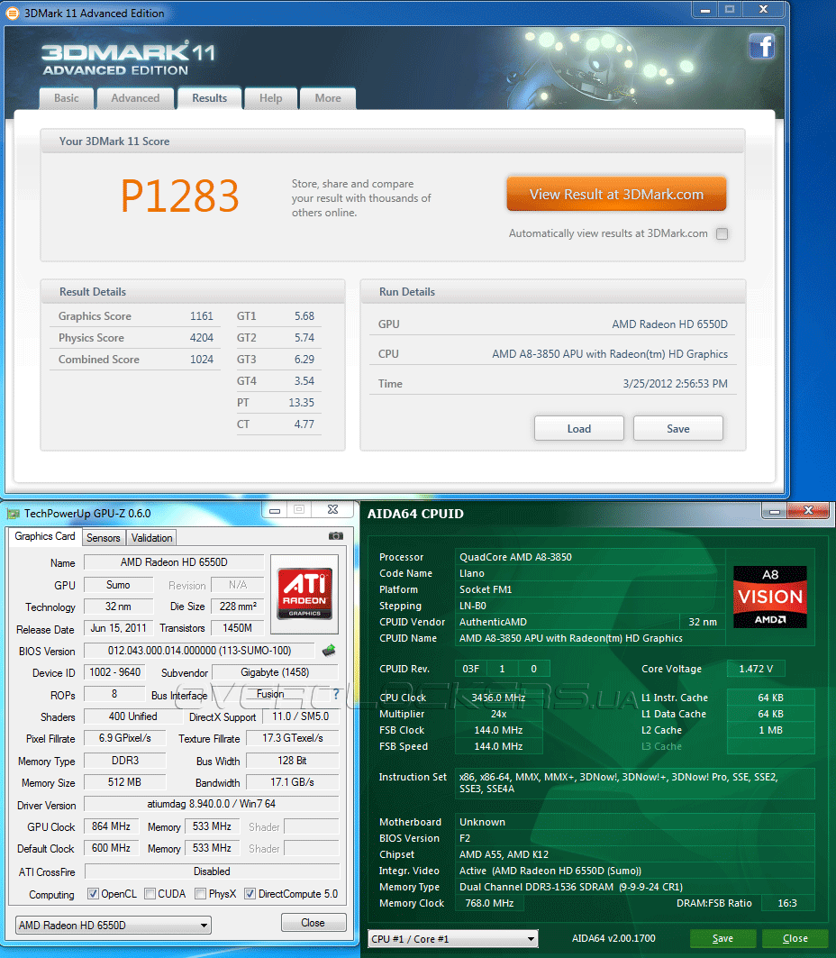
Task: Click the Save button in AIDA64 CPUID
Action: tap(722, 938)
